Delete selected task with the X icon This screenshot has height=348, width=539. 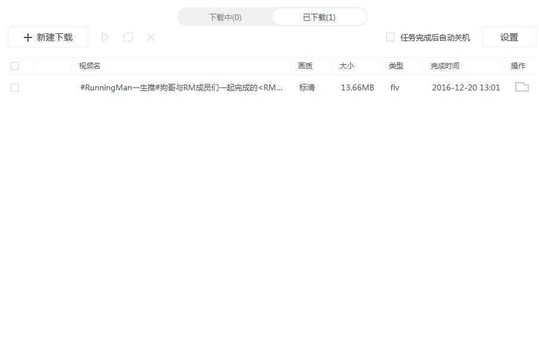coord(151,37)
